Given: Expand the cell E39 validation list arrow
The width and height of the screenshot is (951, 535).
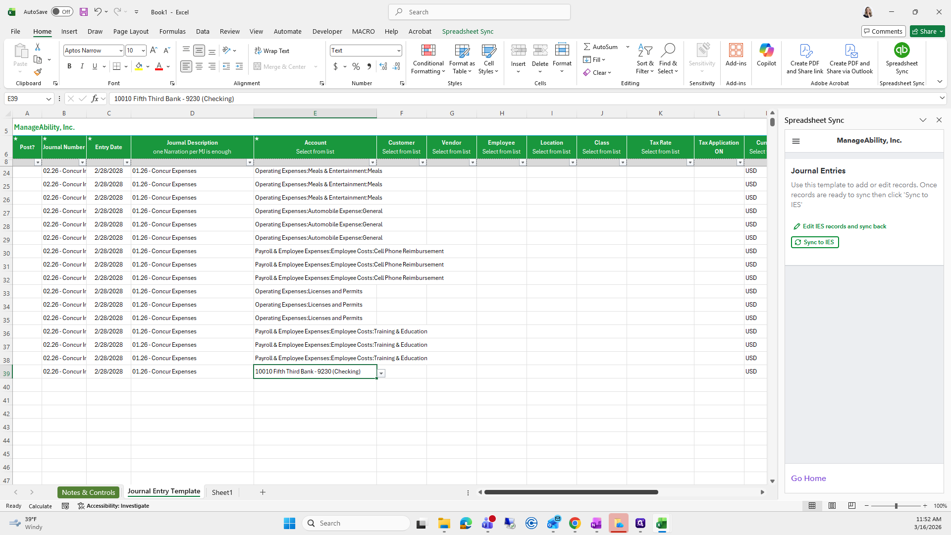Looking at the screenshot, I should click(381, 373).
